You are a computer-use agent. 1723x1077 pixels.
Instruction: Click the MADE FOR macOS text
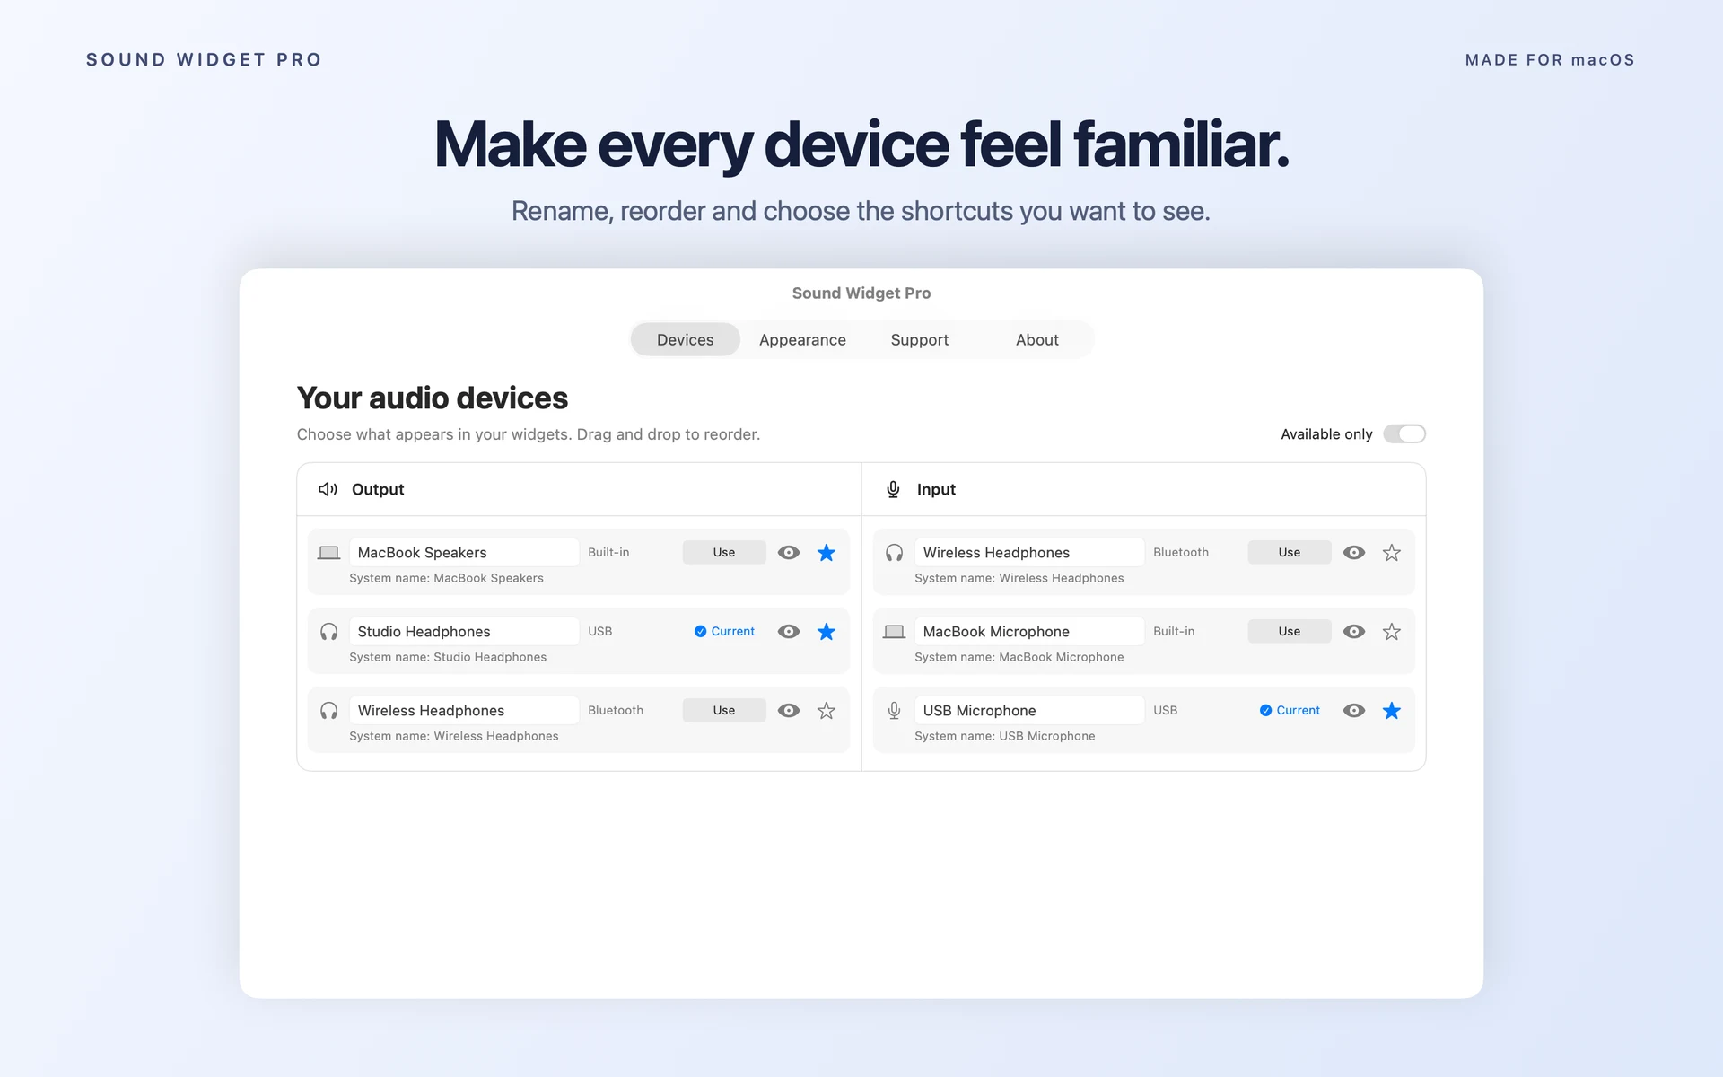1550,60
